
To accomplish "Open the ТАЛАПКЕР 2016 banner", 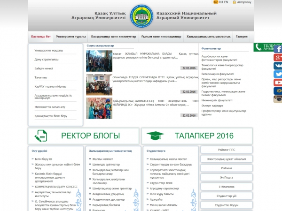I will coord(197,136).
